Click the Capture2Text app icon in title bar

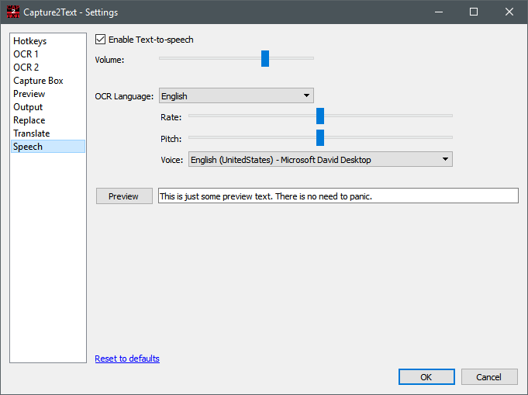pyautogui.click(x=12, y=12)
